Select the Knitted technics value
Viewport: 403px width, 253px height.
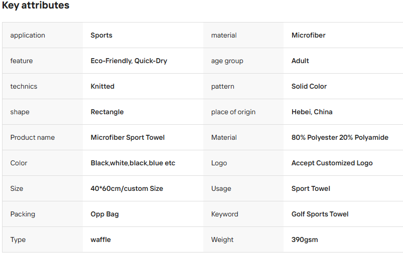click(x=102, y=86)
